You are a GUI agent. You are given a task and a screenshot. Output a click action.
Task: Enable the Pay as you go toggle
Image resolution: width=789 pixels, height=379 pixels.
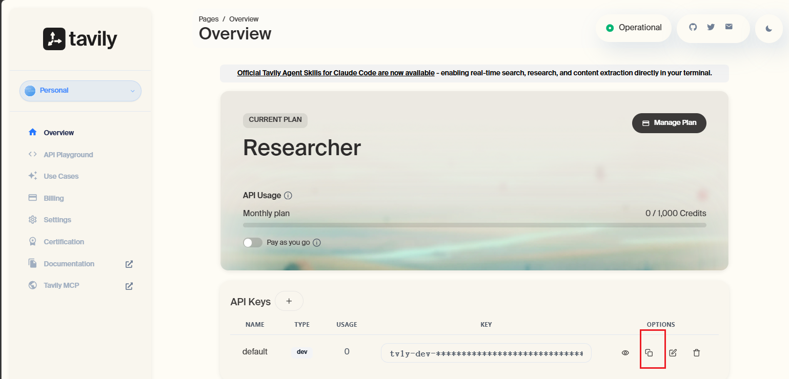click(253, 243)
